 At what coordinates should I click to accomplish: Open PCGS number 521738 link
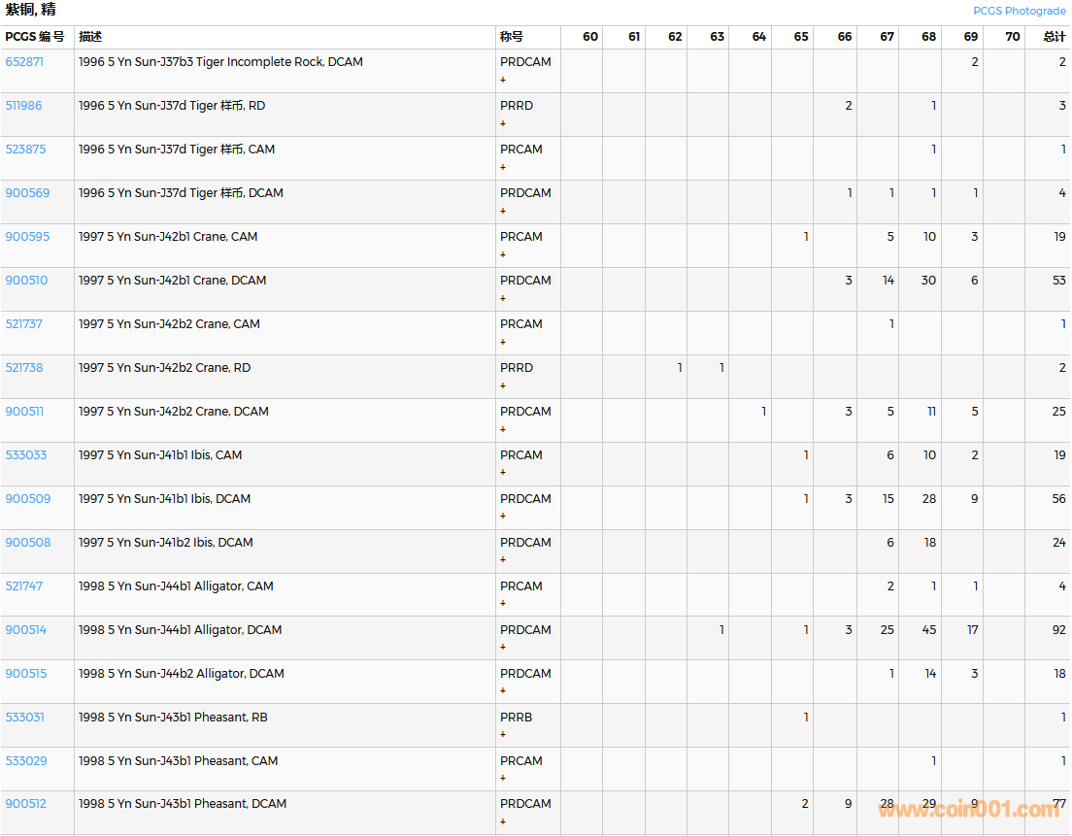tap(24, 368)
